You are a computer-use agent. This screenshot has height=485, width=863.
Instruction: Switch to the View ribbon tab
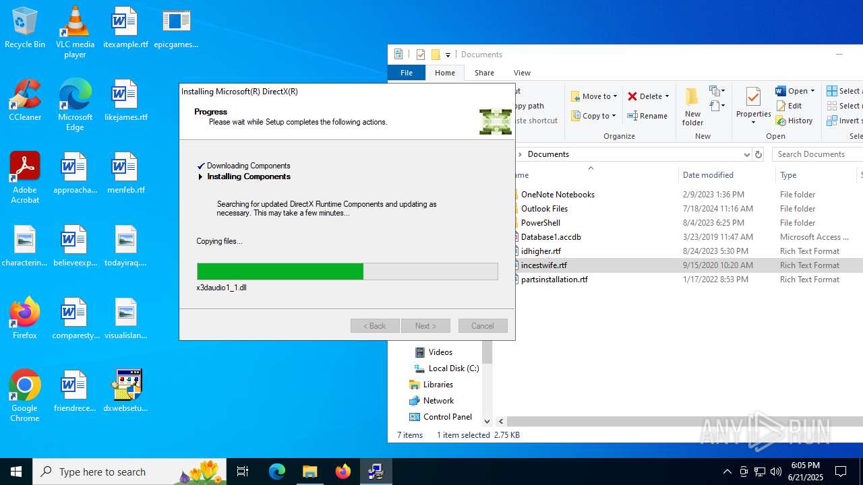[x=522, y=73]
